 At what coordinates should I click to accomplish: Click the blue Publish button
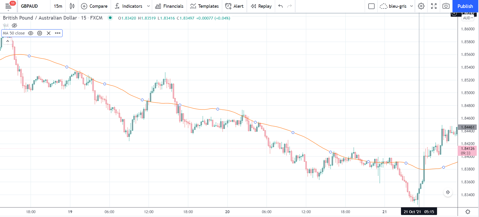[465, 6]
